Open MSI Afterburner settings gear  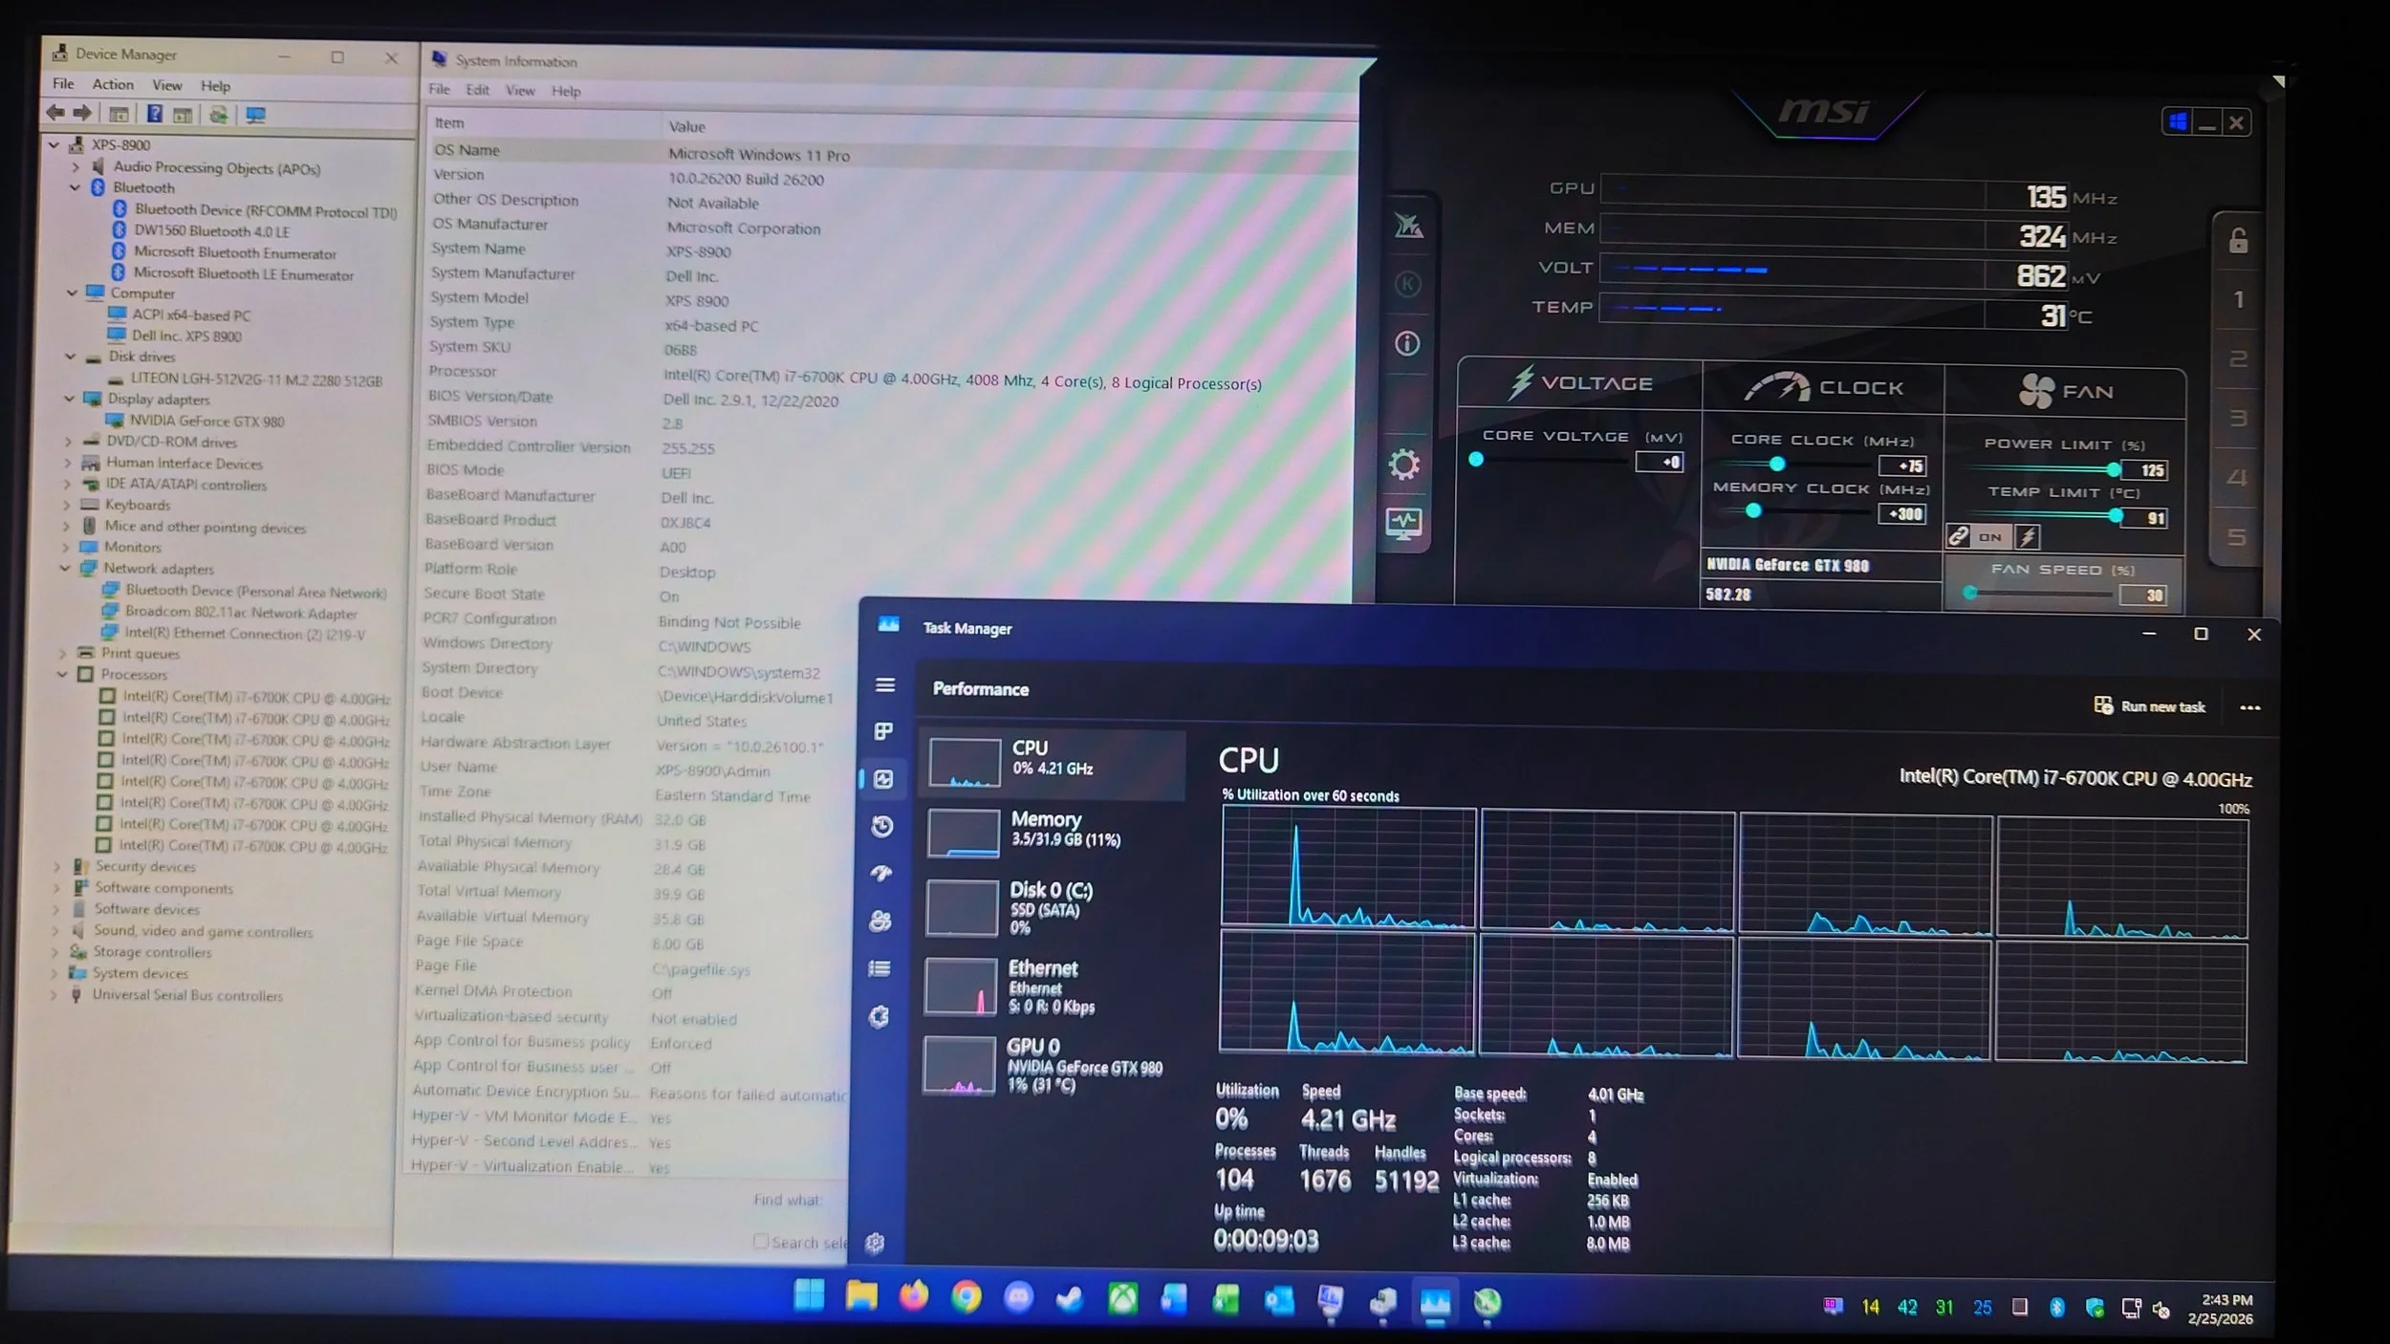click(x=1403, y=465)
